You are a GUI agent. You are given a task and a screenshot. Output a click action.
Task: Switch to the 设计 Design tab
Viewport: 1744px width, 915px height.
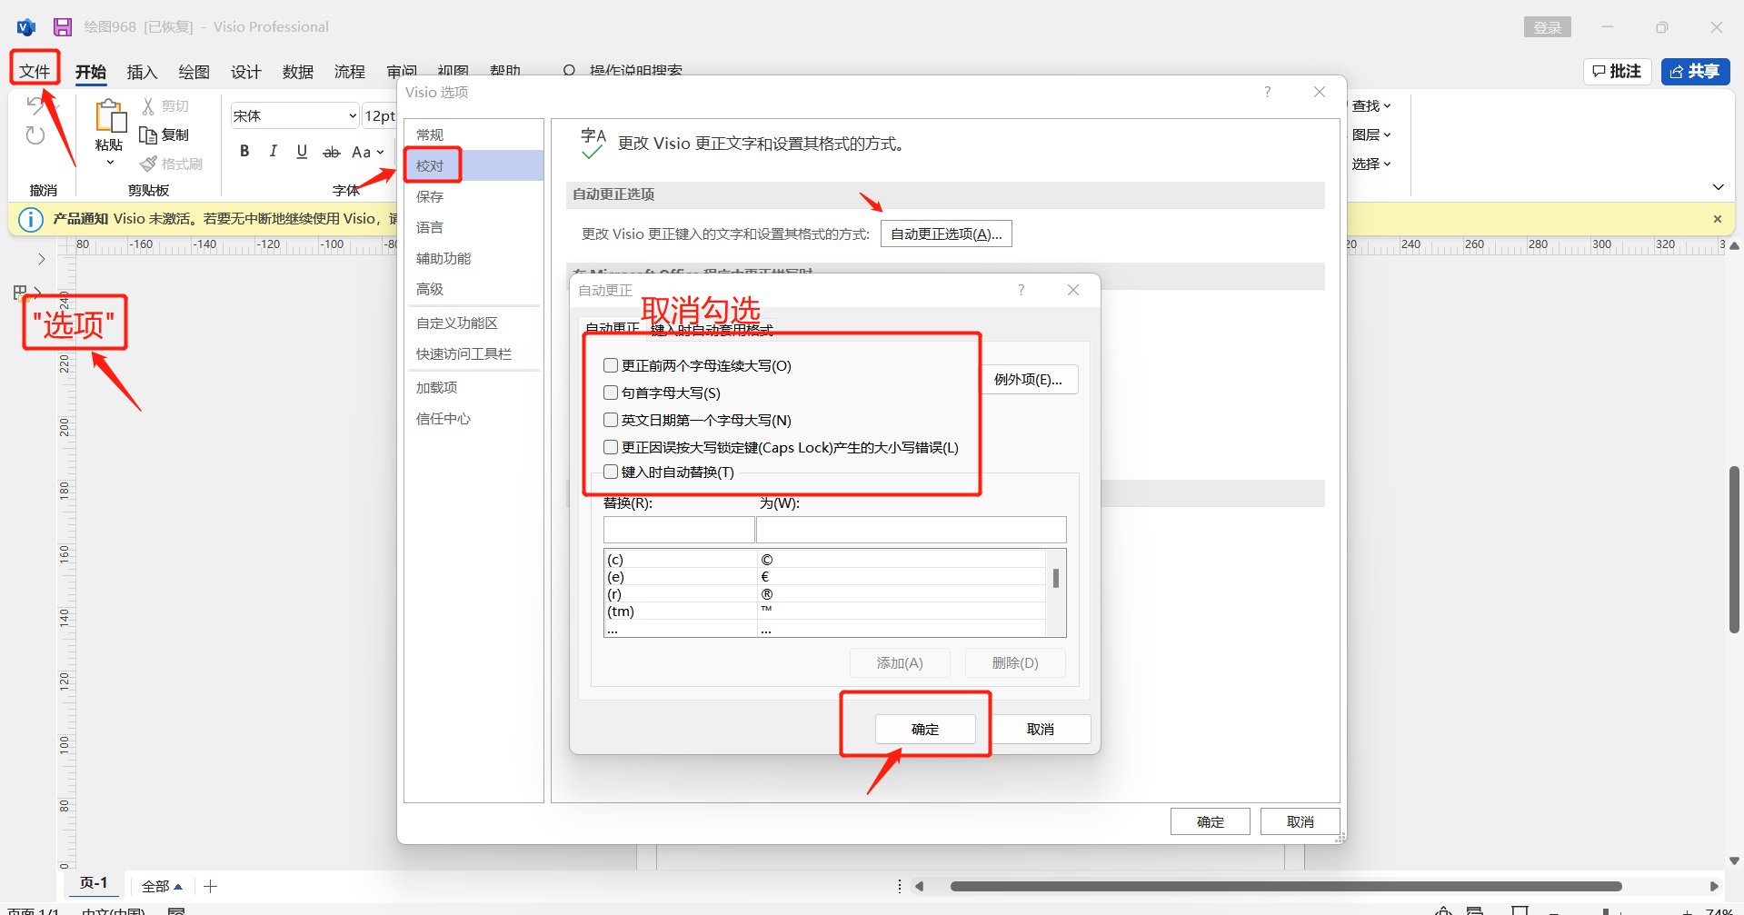click(x=245, y=72)
